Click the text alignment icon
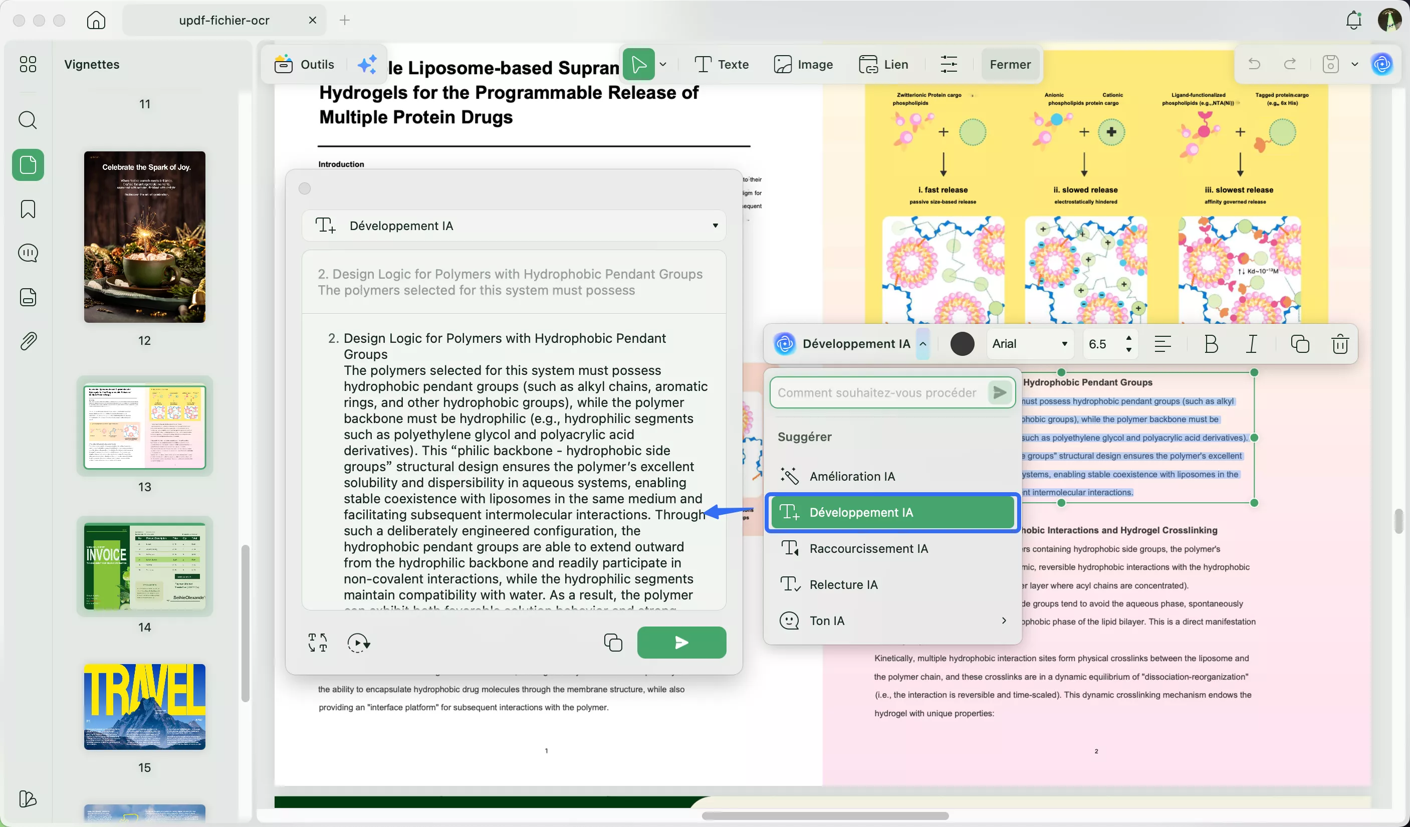The image size is (1410, 827). click(x=1162, y=343)
